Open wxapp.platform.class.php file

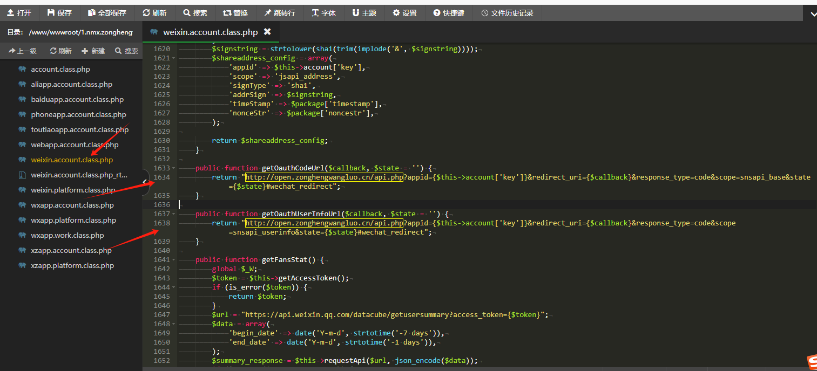(x=73, y=220)
